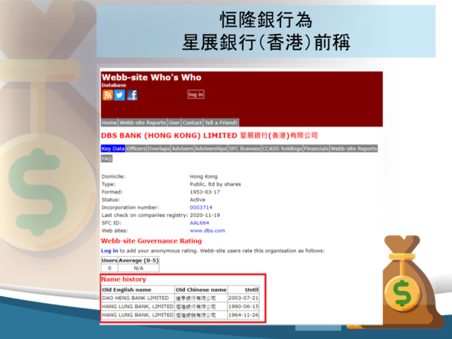The image size is (452, 339).
Task: Open the Twitter icon link
Action: point(119,95)
